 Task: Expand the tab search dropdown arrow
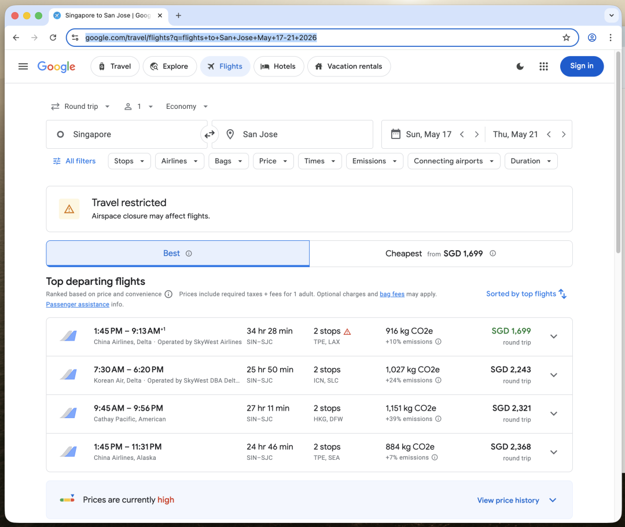point(611,16)
